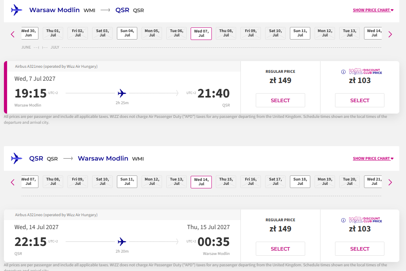Select regular price for the 22:15 return flight
Screen dimensions: 406x271
click(x=280, y=249)
